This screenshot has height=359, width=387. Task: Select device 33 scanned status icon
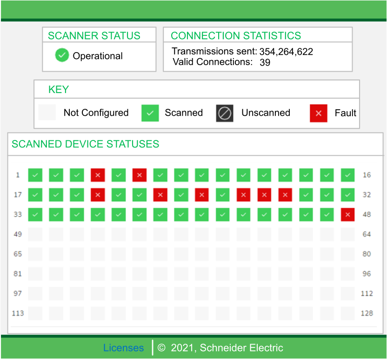[35, 214]
